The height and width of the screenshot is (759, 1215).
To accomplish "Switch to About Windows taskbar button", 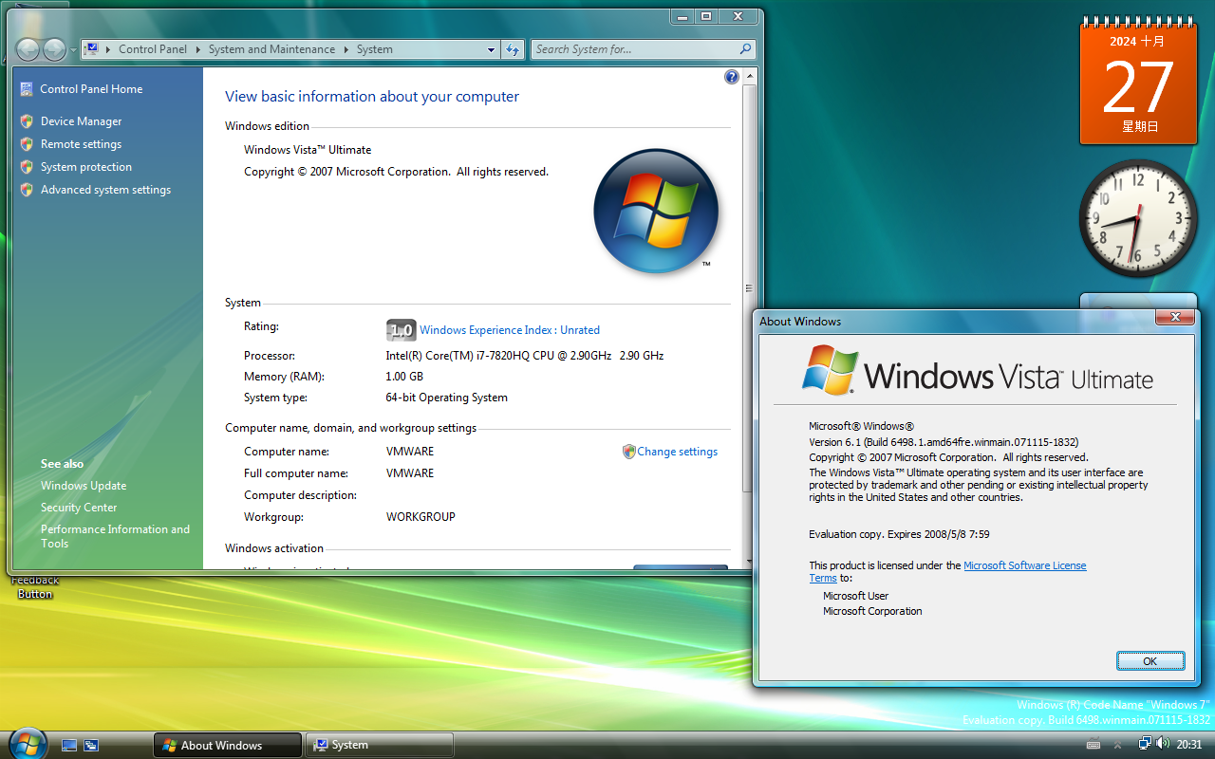I will pyautogui.click(x=228, y=745).
